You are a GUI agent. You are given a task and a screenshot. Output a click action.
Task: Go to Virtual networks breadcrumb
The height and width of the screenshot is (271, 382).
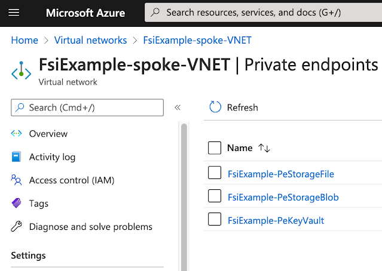pyautogui.click(x=90, y=40)
